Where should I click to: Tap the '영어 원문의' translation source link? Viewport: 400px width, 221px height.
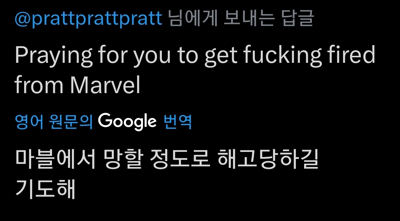[x=53, y=122]
